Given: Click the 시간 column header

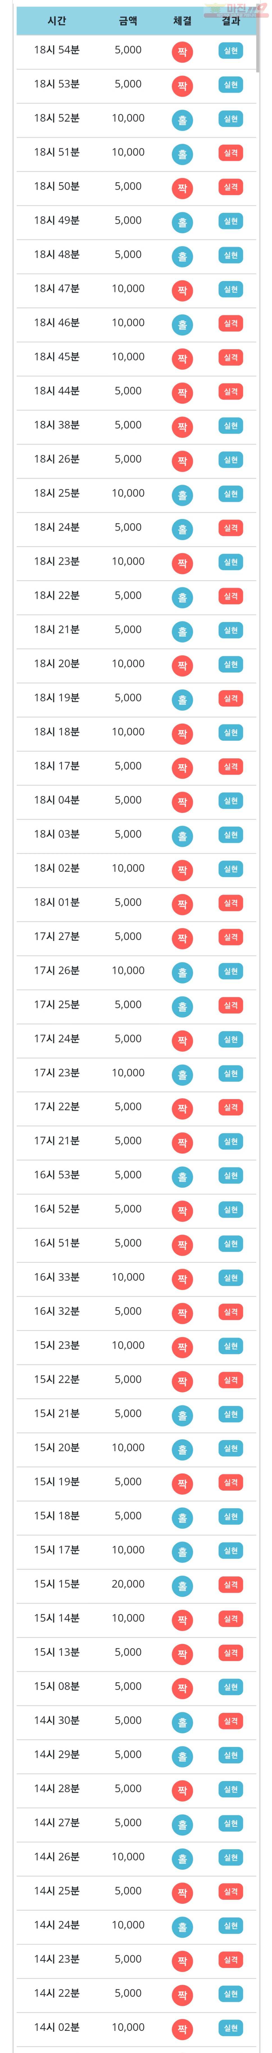Looking at the screenshot, I should click(57, 21).
